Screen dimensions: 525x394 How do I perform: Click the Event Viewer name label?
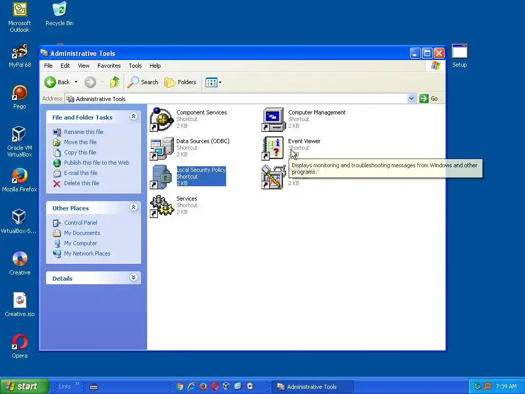305,141
